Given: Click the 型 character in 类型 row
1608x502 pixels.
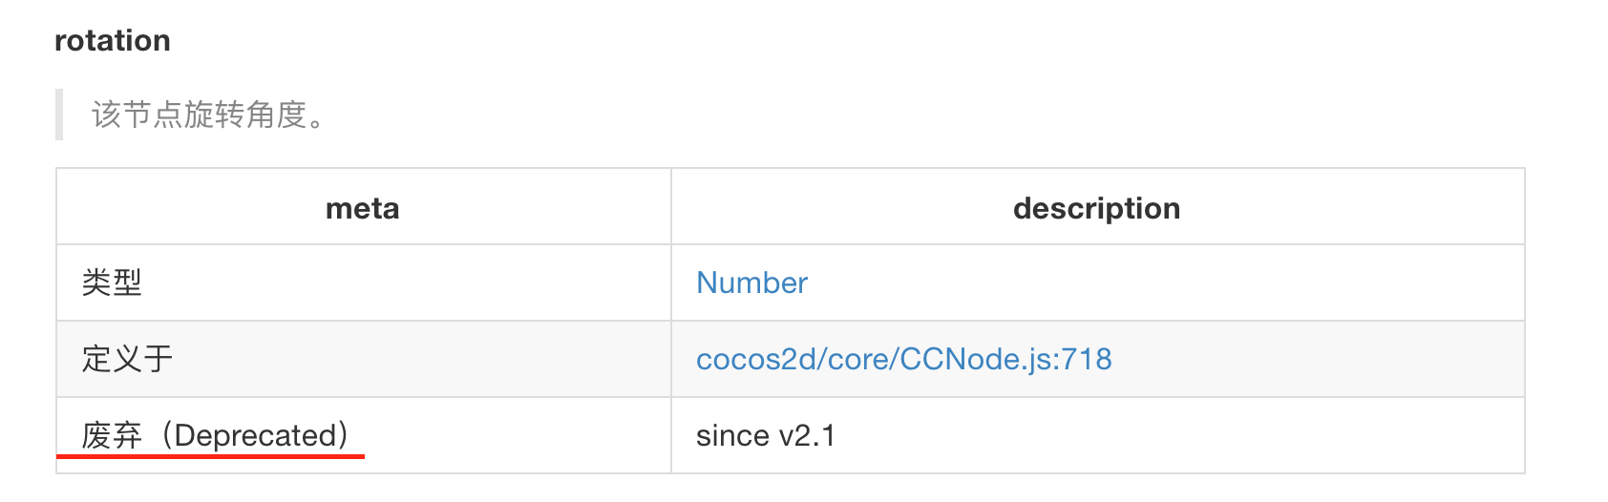Looking at the screenshot, I should [x=127, y=282].
